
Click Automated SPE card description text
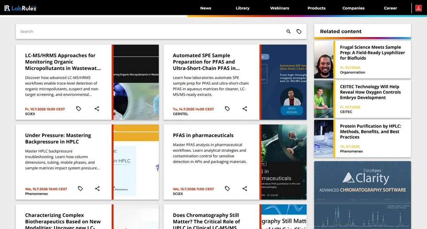click(x=211, y=86)
